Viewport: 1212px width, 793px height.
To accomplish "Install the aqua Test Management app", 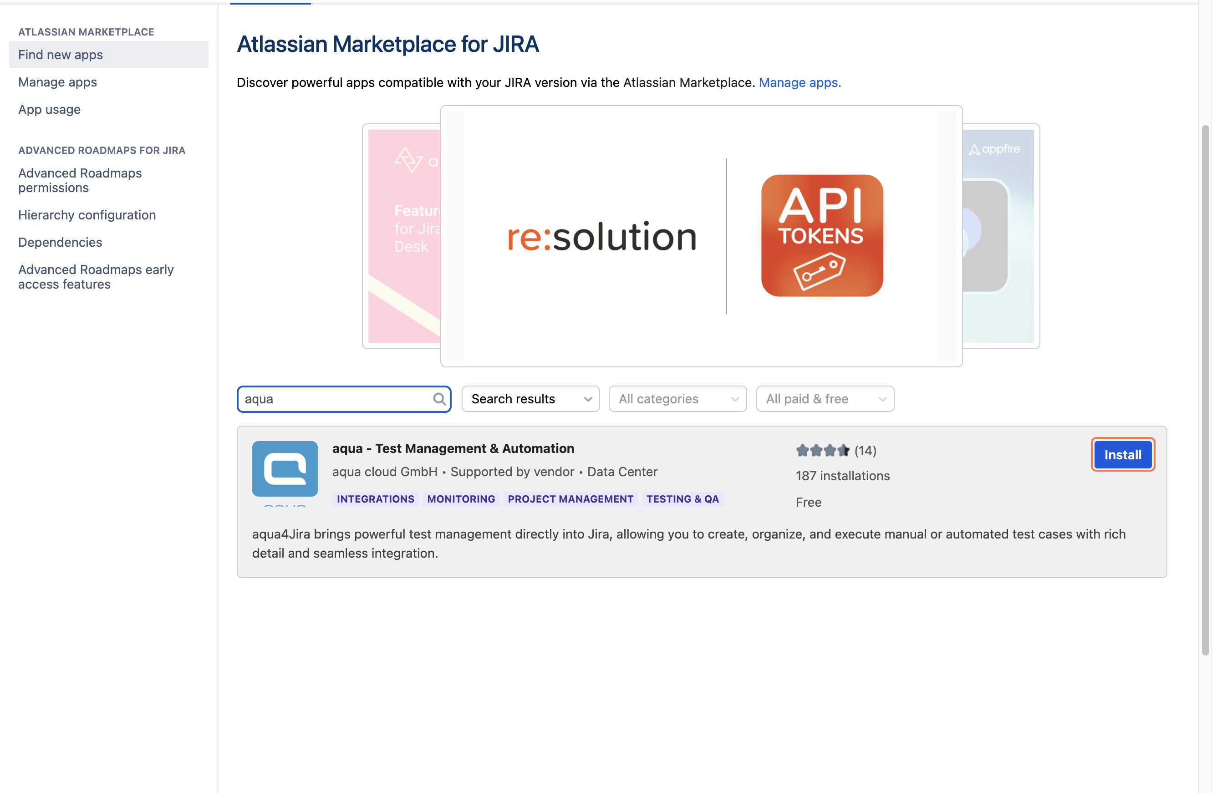I will click(x=1122, y=454).
